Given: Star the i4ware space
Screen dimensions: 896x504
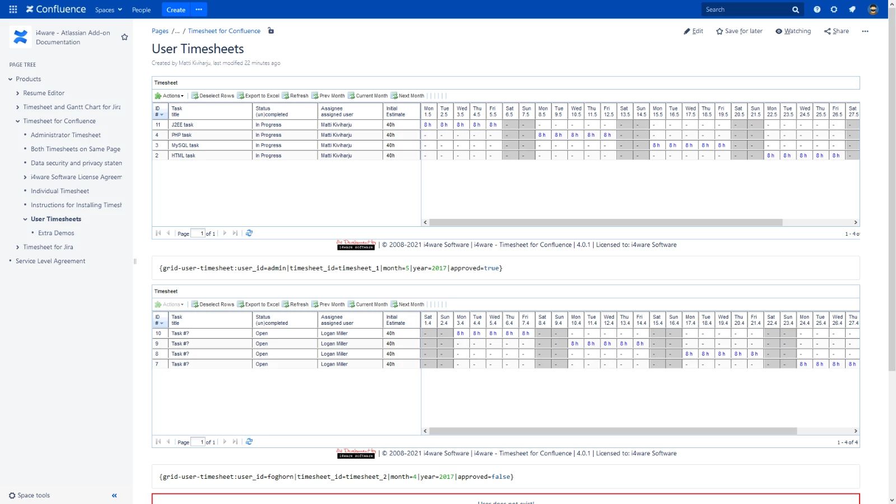Looking at the screenshot, I should 124,37.
